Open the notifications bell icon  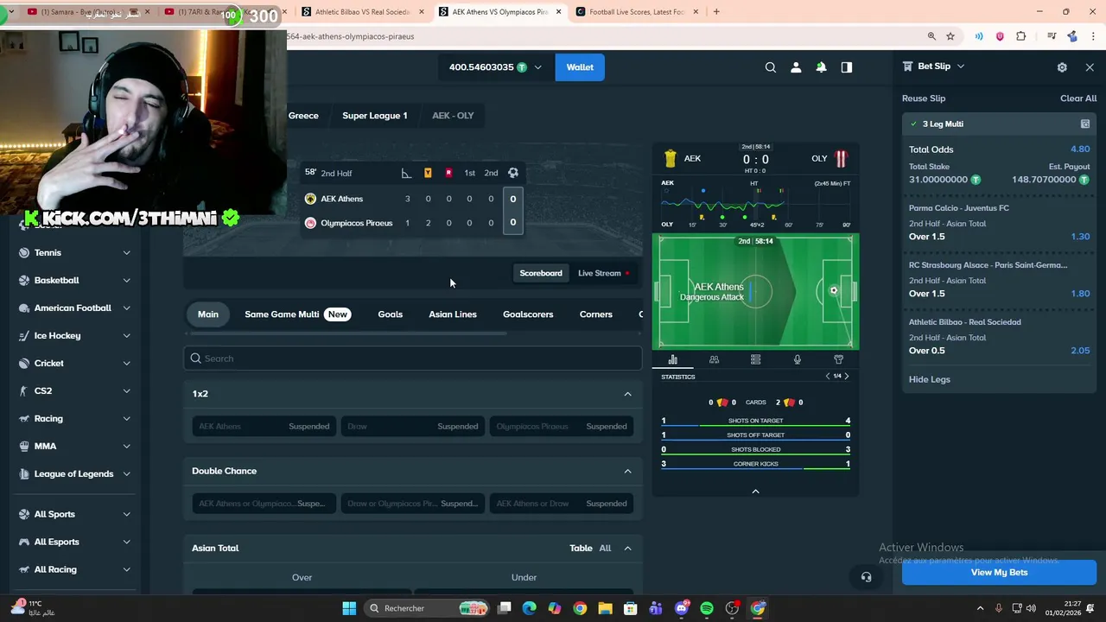821,67
